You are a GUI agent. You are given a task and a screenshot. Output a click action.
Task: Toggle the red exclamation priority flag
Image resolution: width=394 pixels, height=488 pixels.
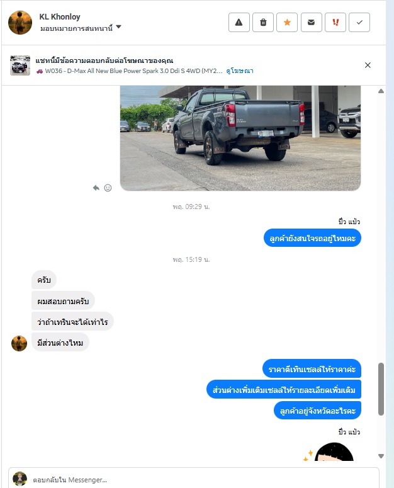(x=335, y=23)
